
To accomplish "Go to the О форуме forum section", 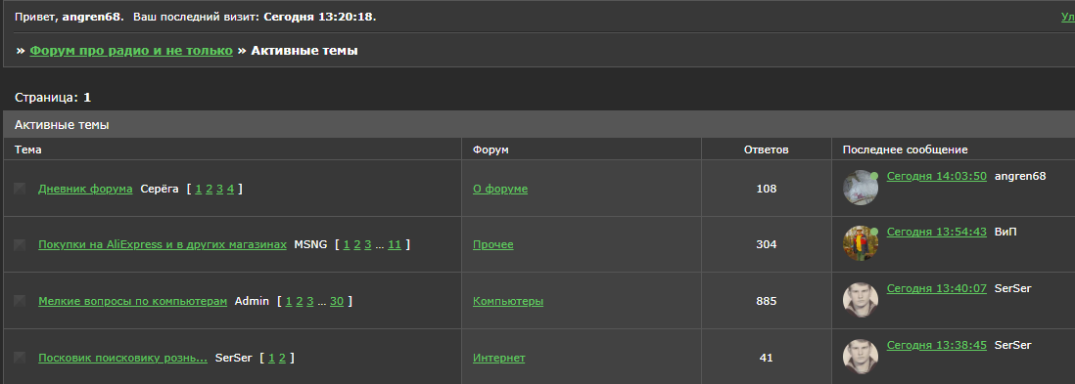I will [500, 189].
